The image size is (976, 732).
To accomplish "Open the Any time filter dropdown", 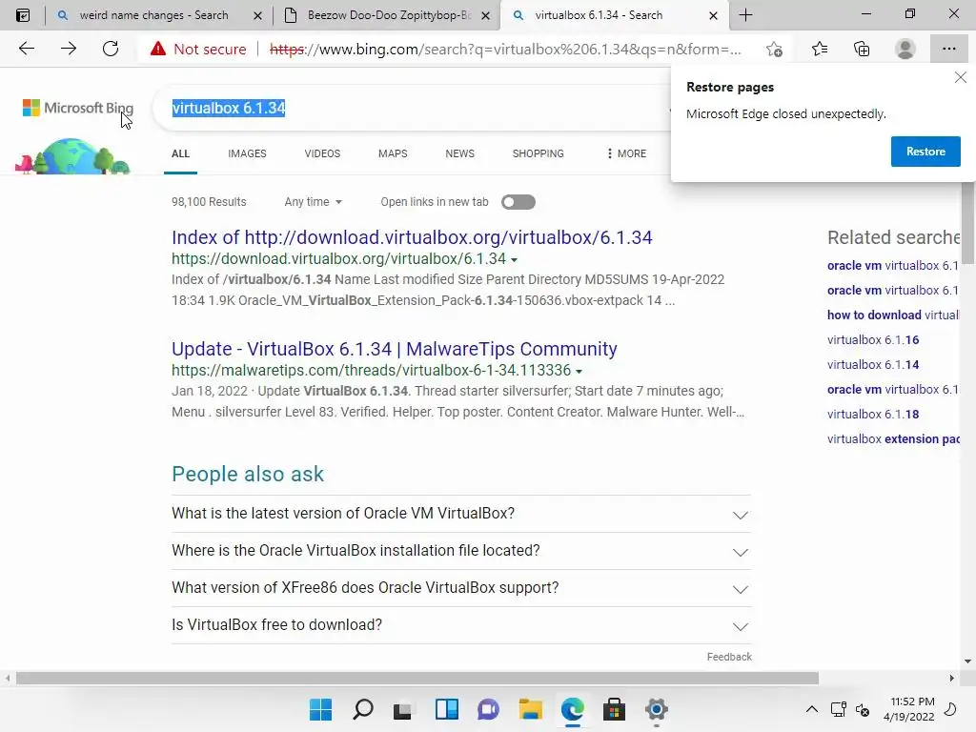I will coord(313,202).
